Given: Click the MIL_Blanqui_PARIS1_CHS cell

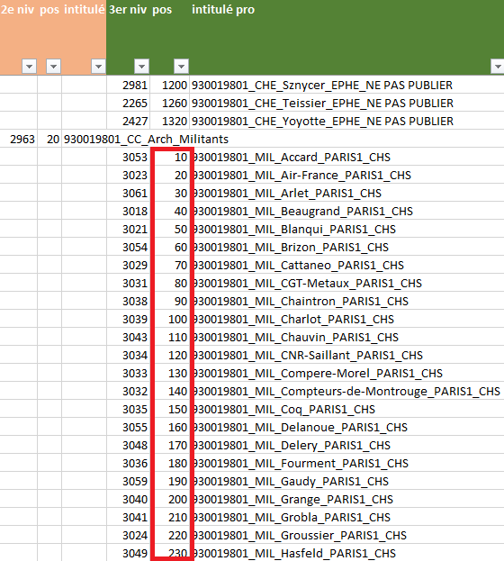Looking at the screenshot, I should coord(346,229).
